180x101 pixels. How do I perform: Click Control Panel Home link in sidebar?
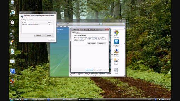pyautogui.click(x=60, y=30)
